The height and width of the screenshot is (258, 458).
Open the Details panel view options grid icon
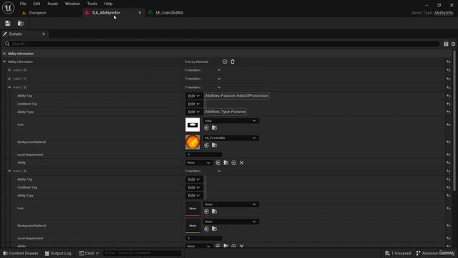click(x=446, y=44)
